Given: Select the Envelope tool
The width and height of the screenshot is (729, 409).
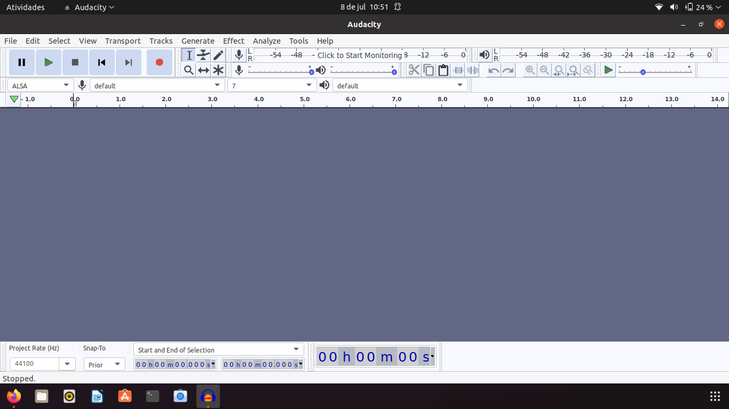Looking at the screenshot, I should (203, 55).
